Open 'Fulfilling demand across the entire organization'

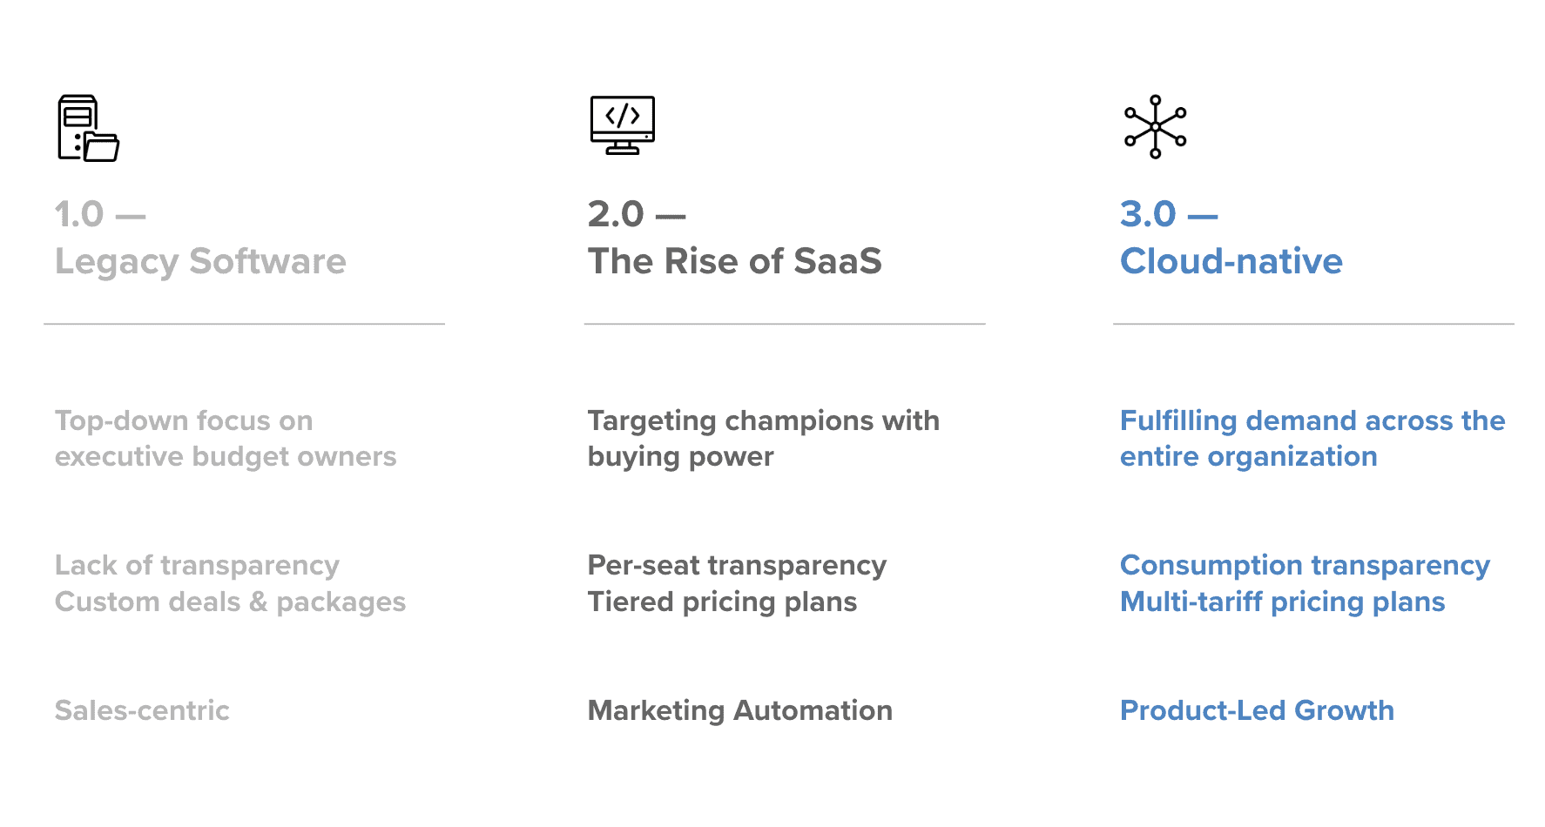tap(1312, 439)
